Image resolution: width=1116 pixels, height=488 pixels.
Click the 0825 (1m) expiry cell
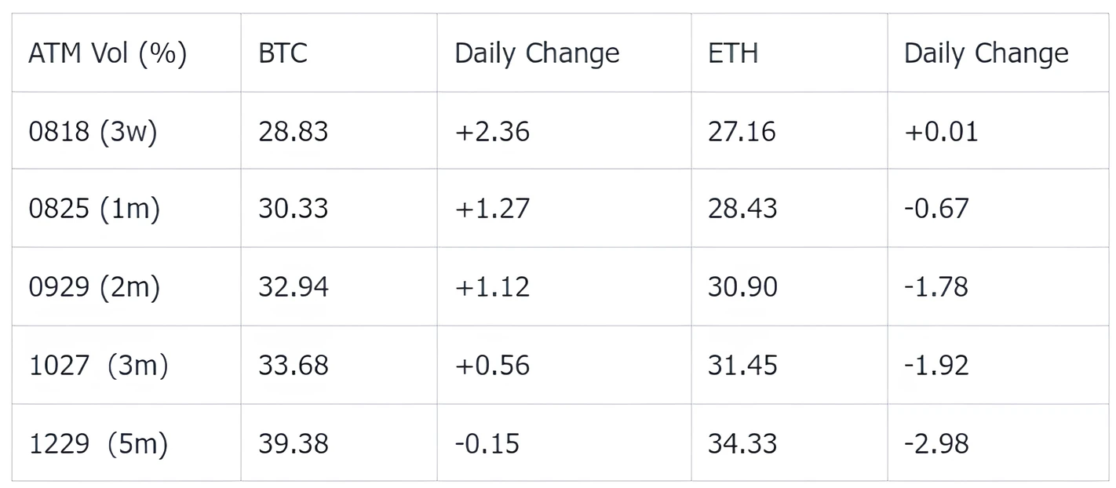[x=94, y=209]
